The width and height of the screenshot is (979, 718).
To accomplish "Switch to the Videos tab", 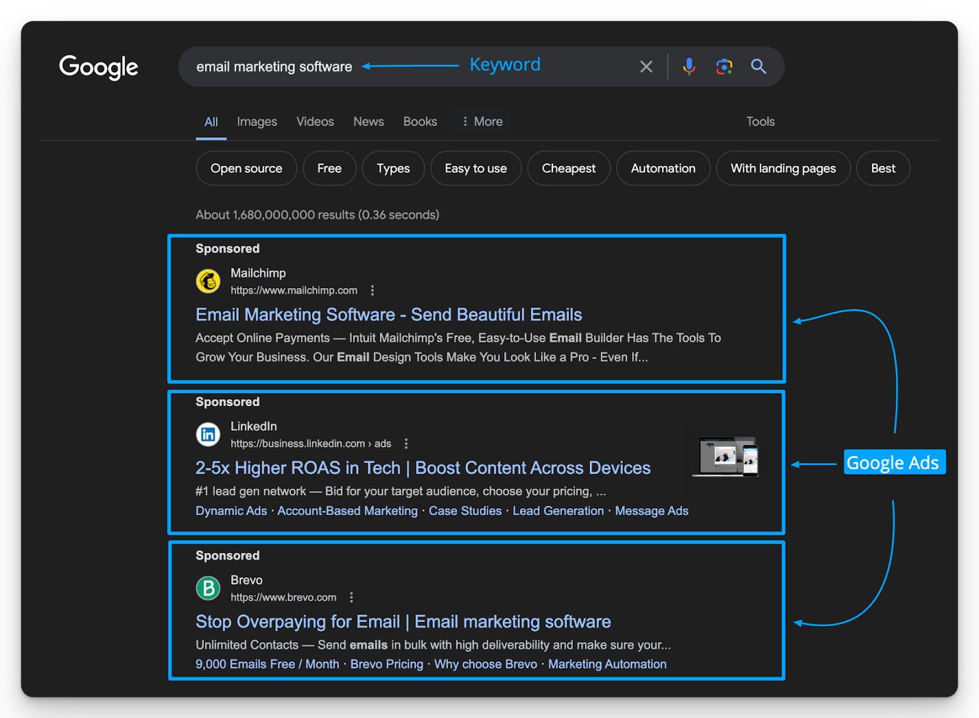I will coord(315,122).
